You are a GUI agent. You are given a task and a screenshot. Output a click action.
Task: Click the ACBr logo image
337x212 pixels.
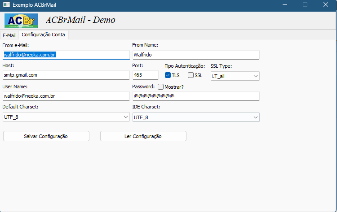(21, 21)
